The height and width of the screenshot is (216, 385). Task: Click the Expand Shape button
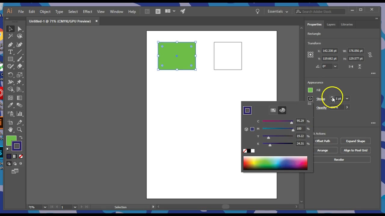coord(356,141)
